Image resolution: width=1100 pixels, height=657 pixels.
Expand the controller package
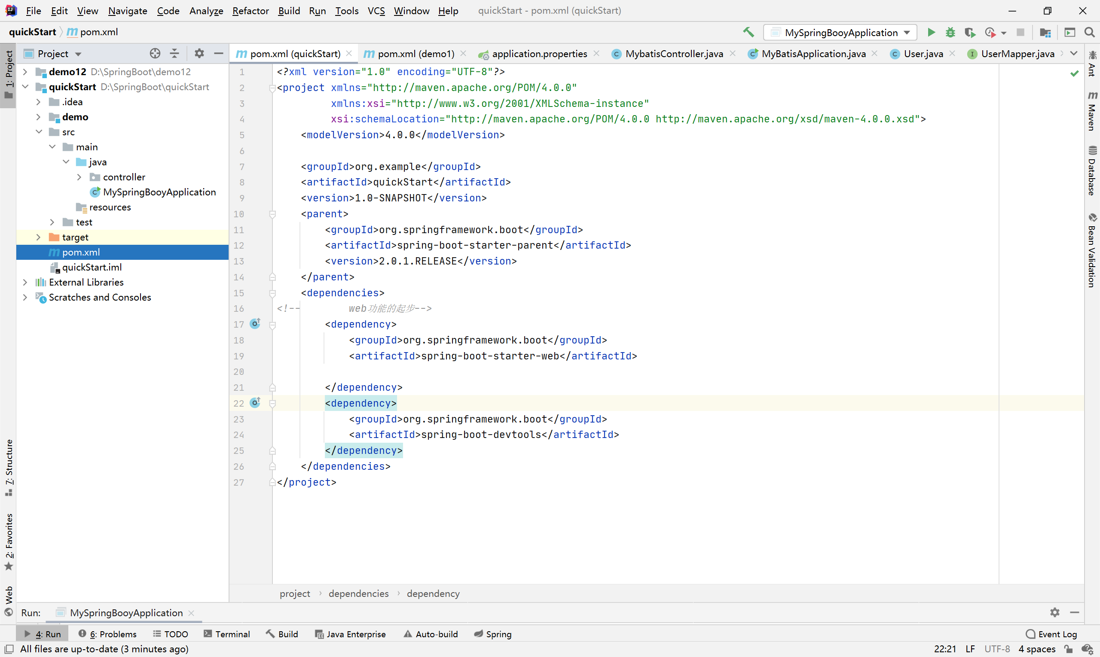[79, 177]
